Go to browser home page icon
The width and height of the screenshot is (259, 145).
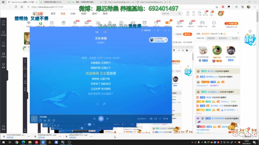coord(22,7)
